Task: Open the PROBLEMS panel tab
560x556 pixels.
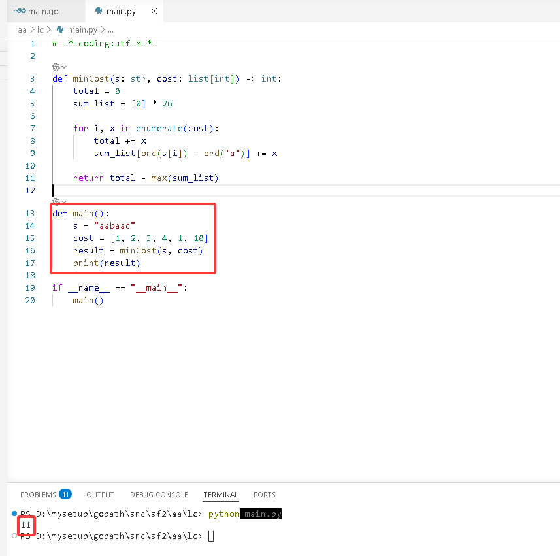Action: pyautogui.click(x=38, y=495)
